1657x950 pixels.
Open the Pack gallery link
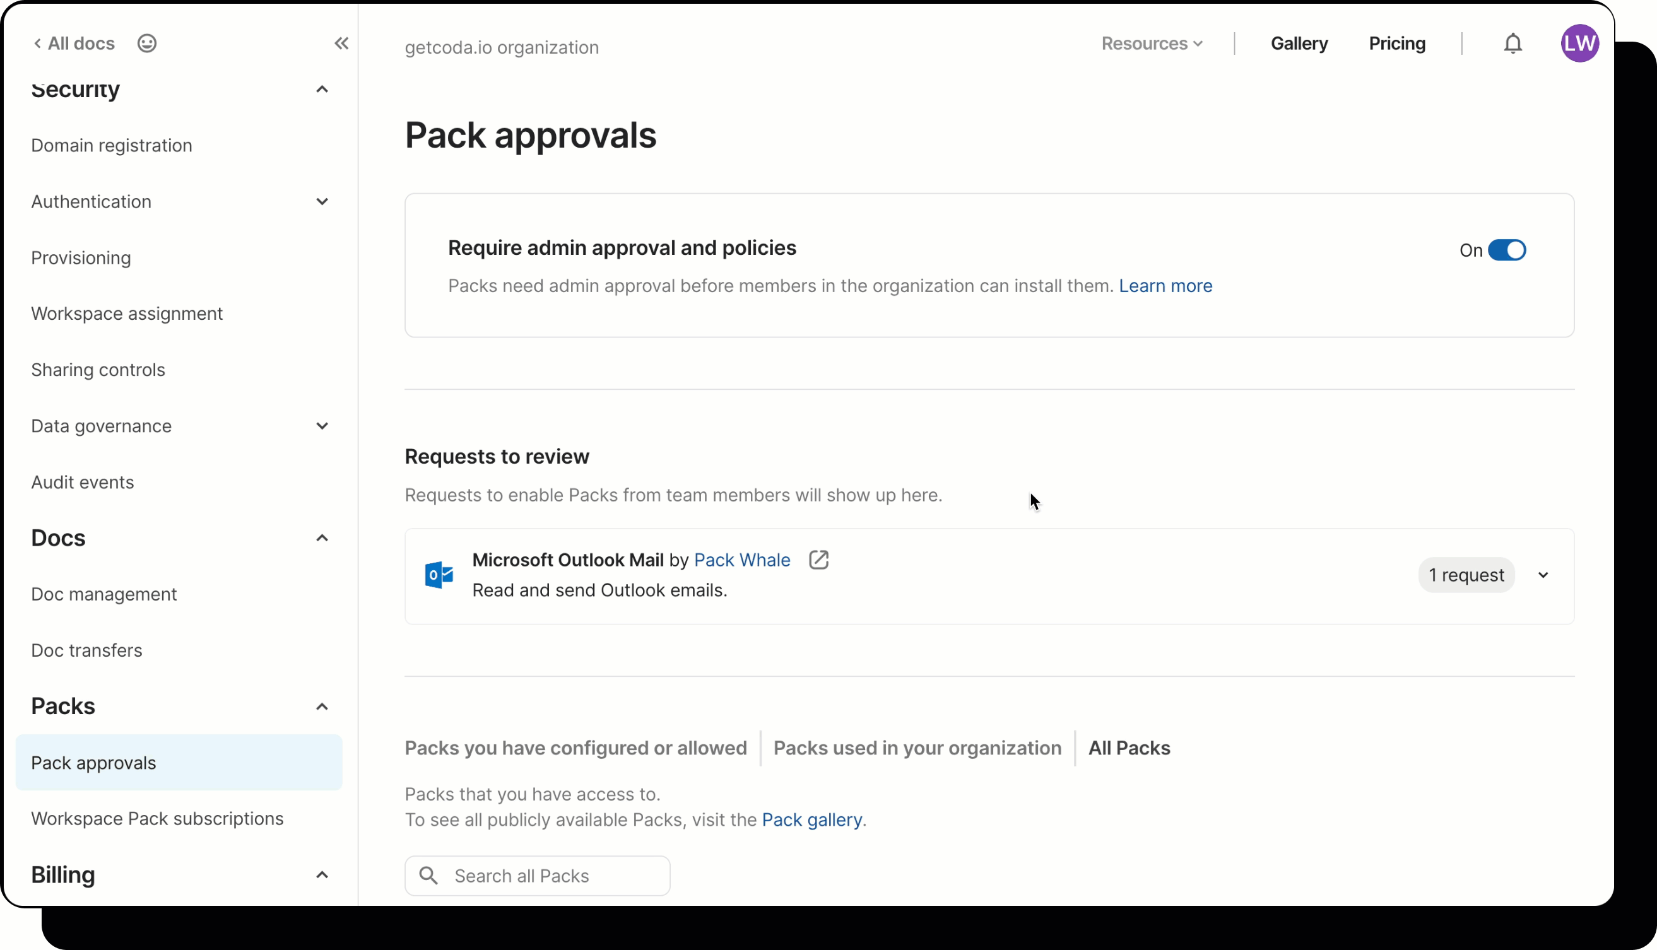[811, 819]
